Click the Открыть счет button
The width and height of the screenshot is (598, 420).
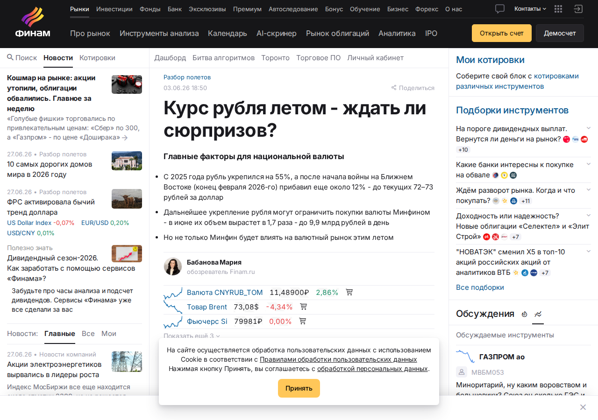[x=502, y=33]
